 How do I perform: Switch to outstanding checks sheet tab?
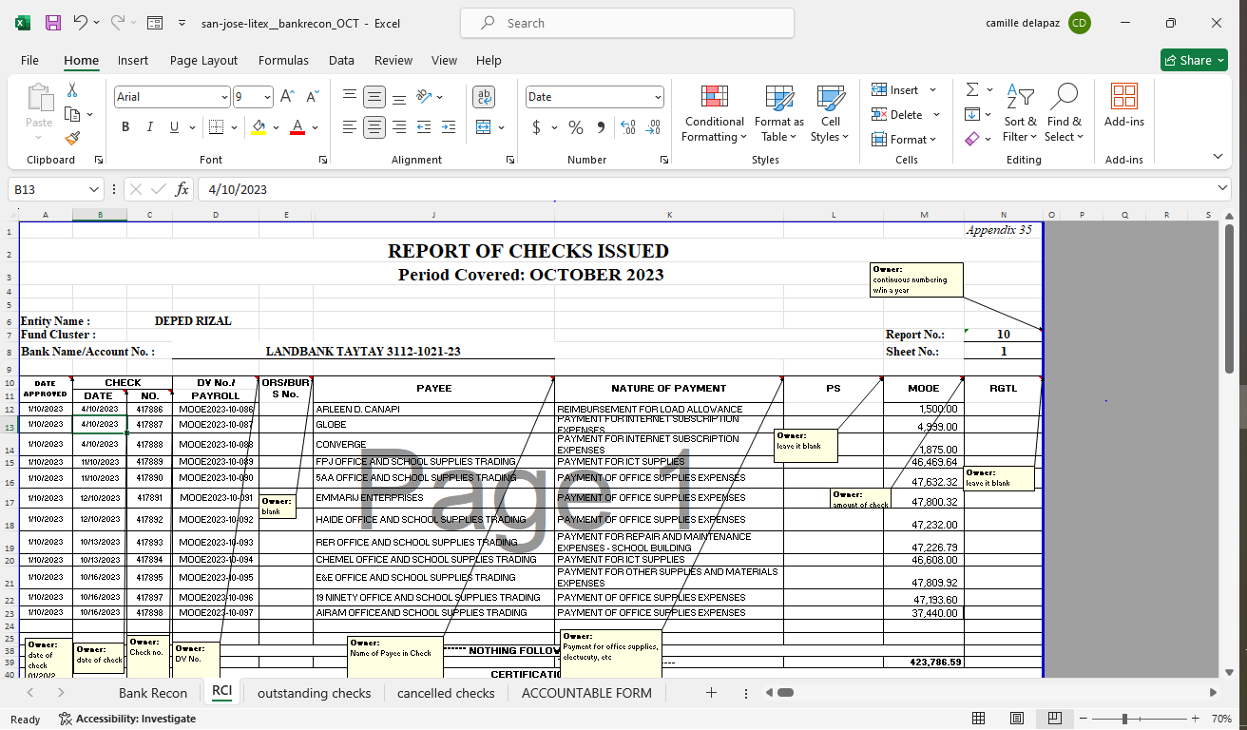[x=314, y=693]
